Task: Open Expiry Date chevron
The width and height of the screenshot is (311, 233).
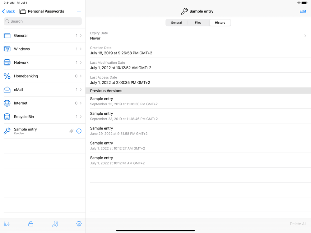Action: point(305,36)
